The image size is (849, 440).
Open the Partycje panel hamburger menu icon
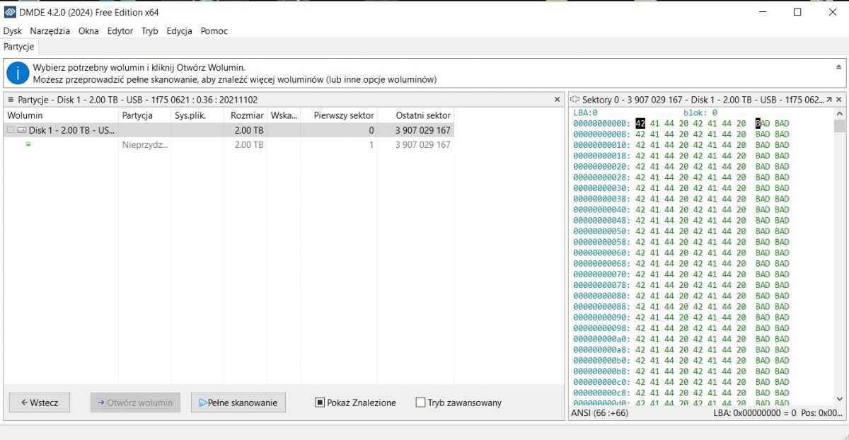click(11, 100)
